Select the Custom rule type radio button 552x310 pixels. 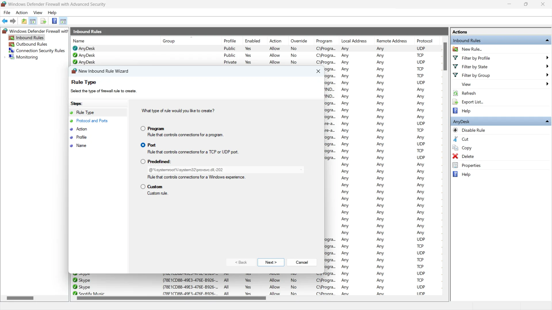click(143, 187)
